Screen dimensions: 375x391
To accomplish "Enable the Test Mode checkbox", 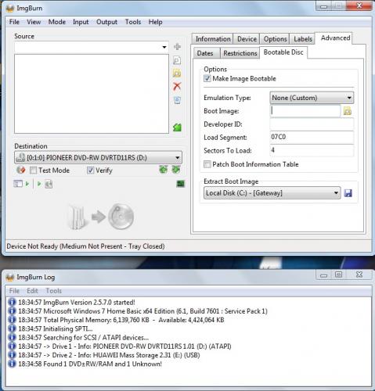I will point(33,170).
